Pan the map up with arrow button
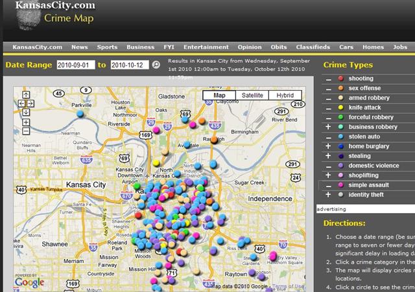Viewport: 415px width, 292px height. 26,95
